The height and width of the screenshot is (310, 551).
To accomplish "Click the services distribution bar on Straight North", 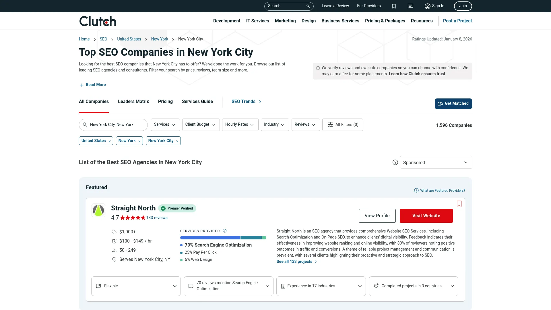I will click(223, 238).
